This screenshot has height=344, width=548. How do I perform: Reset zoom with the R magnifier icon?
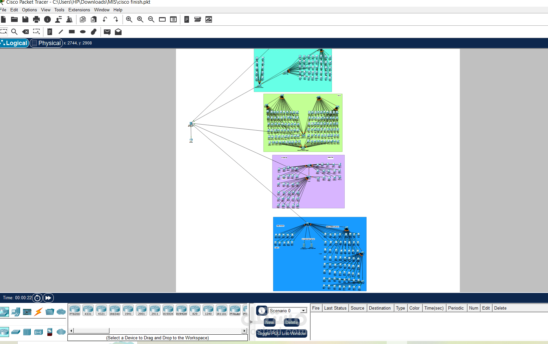[140, 19]
